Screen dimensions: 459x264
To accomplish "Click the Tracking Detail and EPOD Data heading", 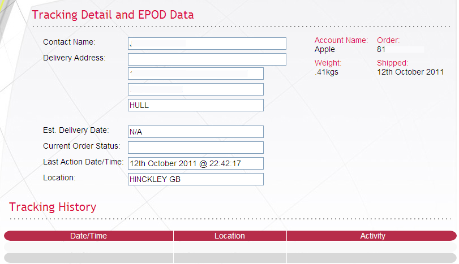I will pos(113,15).
